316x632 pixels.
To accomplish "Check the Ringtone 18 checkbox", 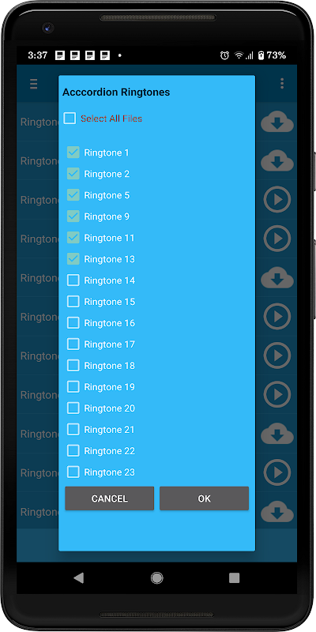I will click(73, 366).
